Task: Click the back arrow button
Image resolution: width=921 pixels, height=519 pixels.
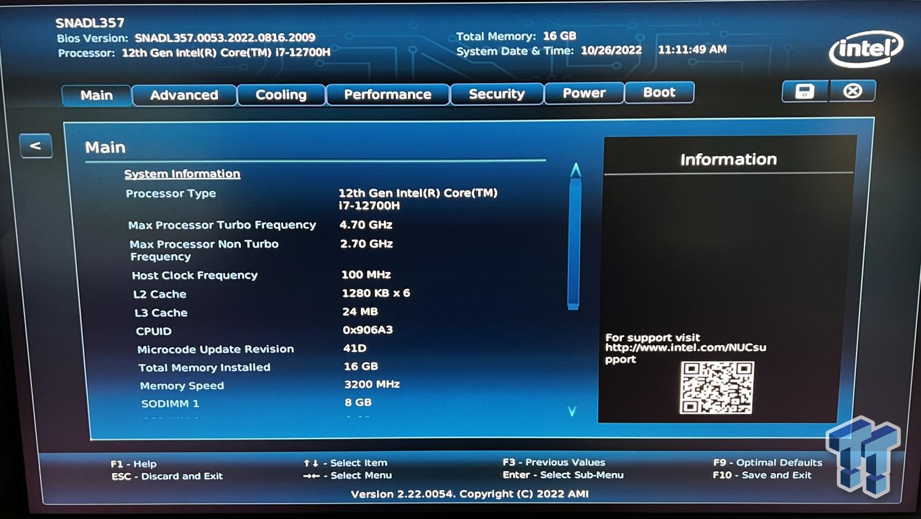Action: tap(36, 146)
